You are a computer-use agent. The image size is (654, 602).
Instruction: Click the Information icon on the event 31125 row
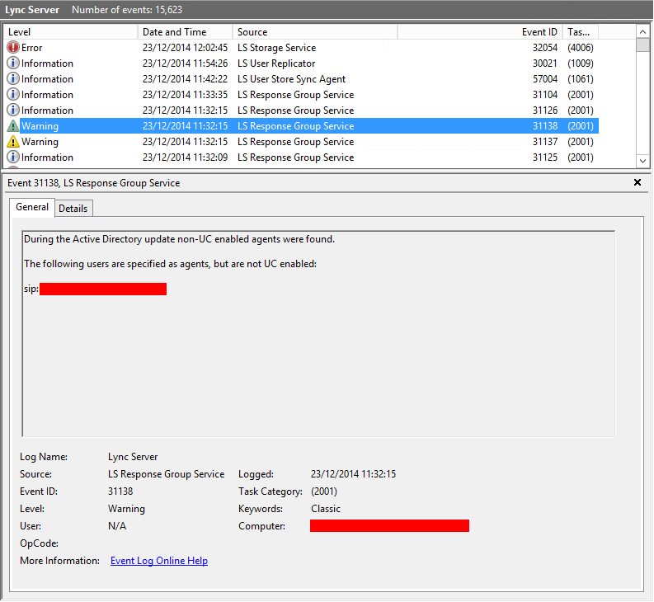tap(13, 158)
